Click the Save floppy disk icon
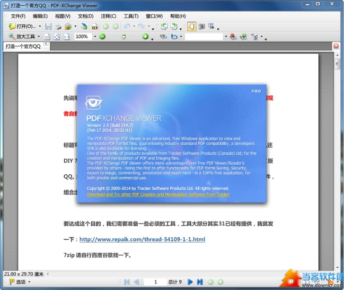This screenshot has height=290, width=344. point(48,26)
